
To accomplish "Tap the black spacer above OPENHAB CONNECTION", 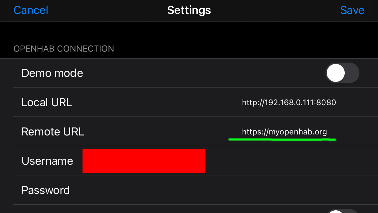I will point(189,31).
